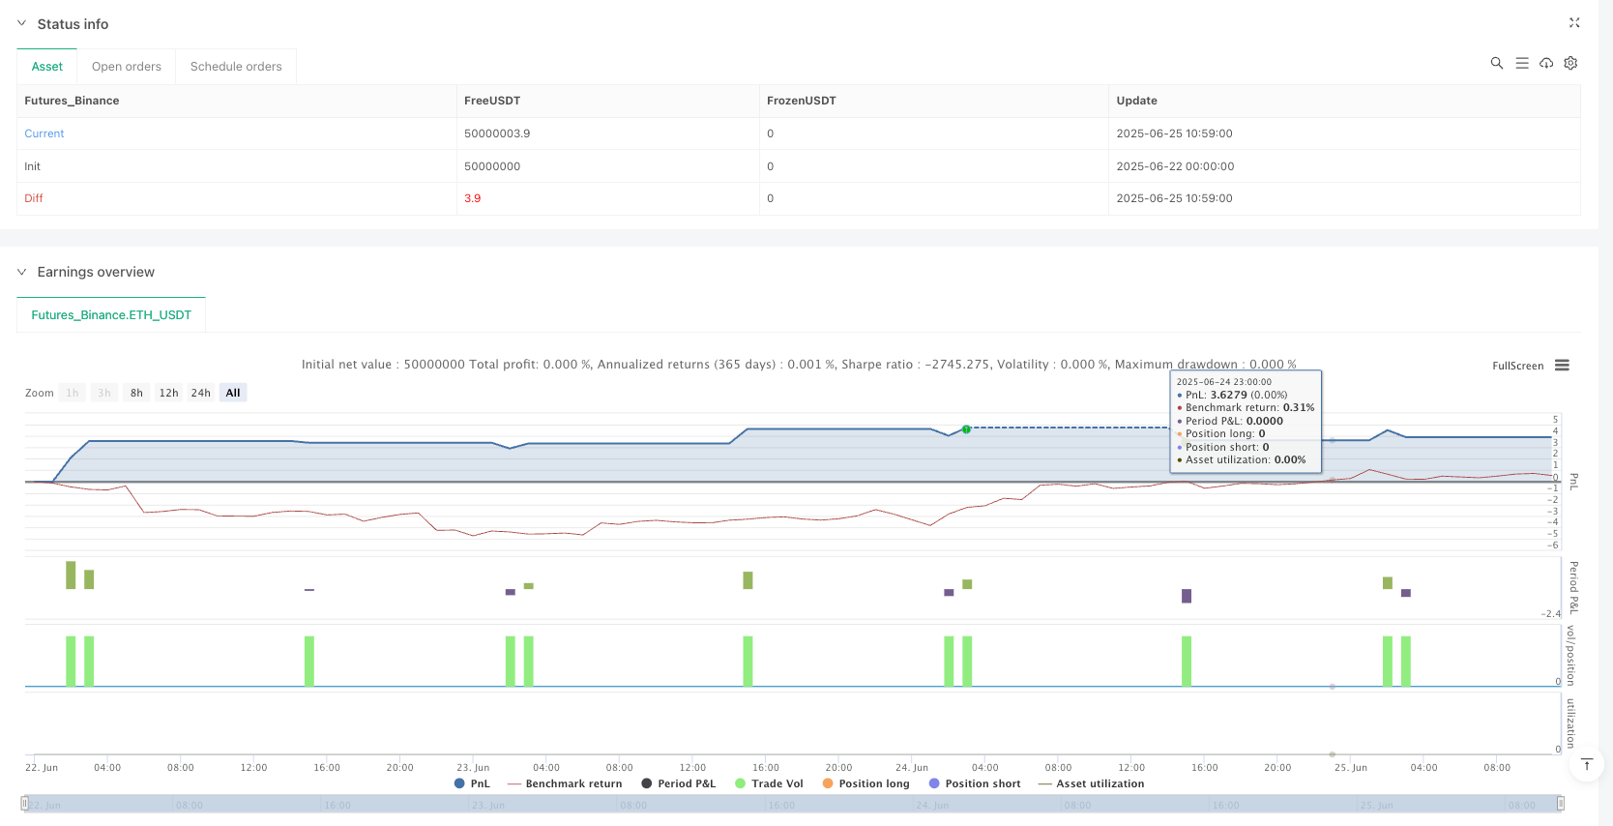Open the gear settings icon in Status info
Viewport: 1613px width, 826px height.
pos(1570,63)
